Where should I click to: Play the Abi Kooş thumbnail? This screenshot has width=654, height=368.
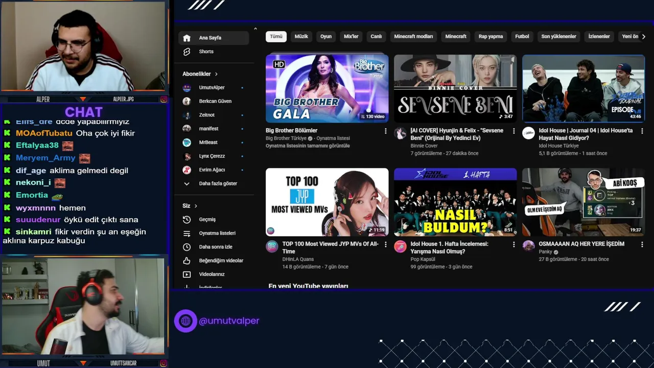pos(583,202)
